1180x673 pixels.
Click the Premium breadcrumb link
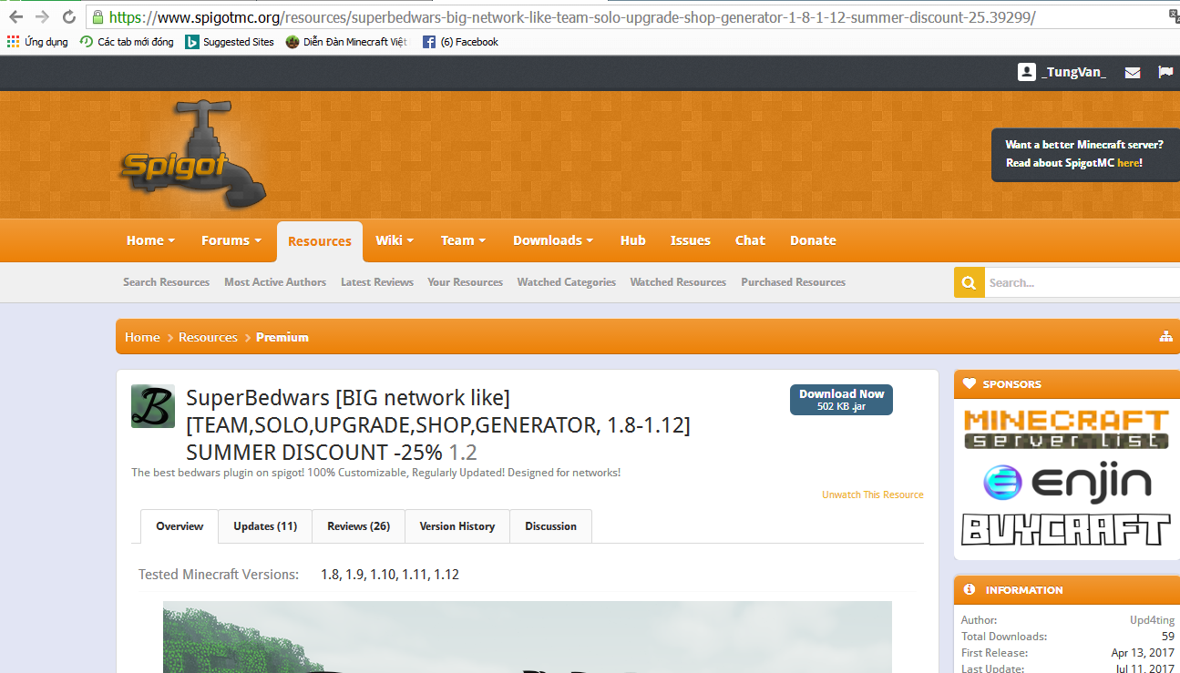click(282, 337)
